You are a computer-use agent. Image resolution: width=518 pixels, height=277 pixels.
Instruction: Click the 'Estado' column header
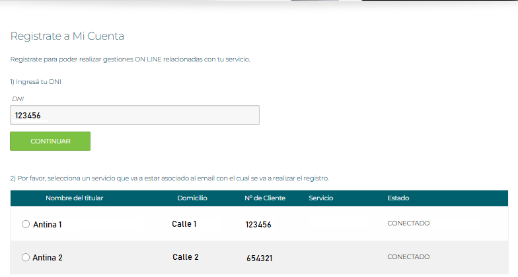point(398,198)
